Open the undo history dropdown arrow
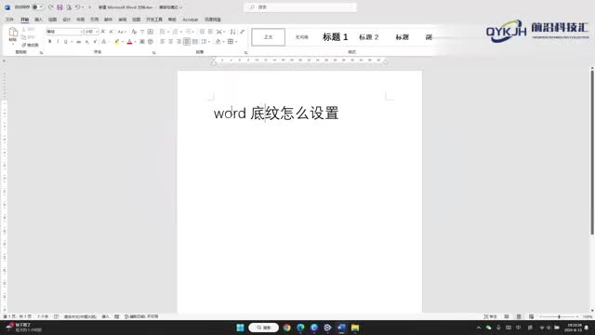 click(83, 7)
